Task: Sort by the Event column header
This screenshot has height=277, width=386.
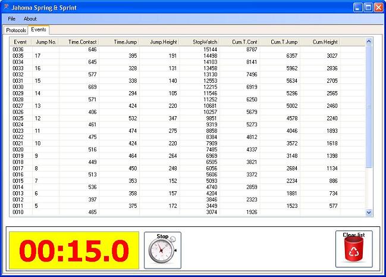Action: tap(20, 42)
